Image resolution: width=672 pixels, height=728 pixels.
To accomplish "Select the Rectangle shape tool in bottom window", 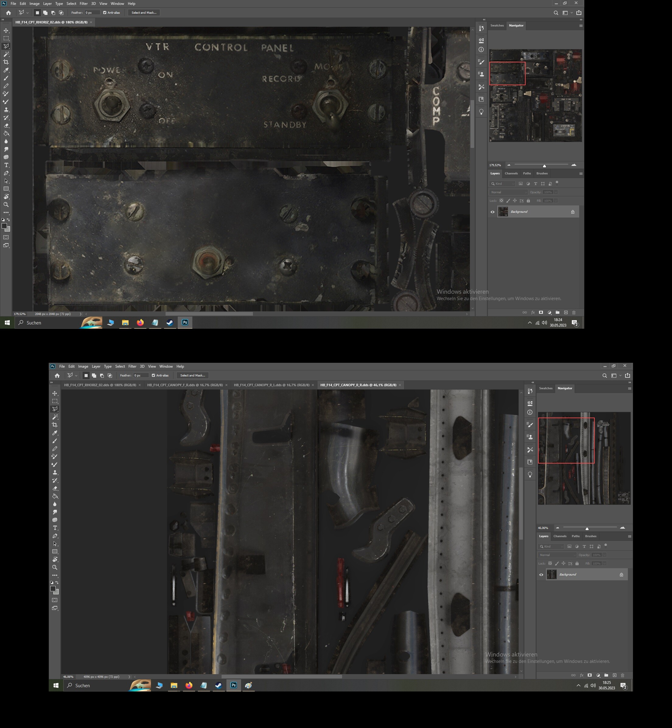I will coord(55,552).
